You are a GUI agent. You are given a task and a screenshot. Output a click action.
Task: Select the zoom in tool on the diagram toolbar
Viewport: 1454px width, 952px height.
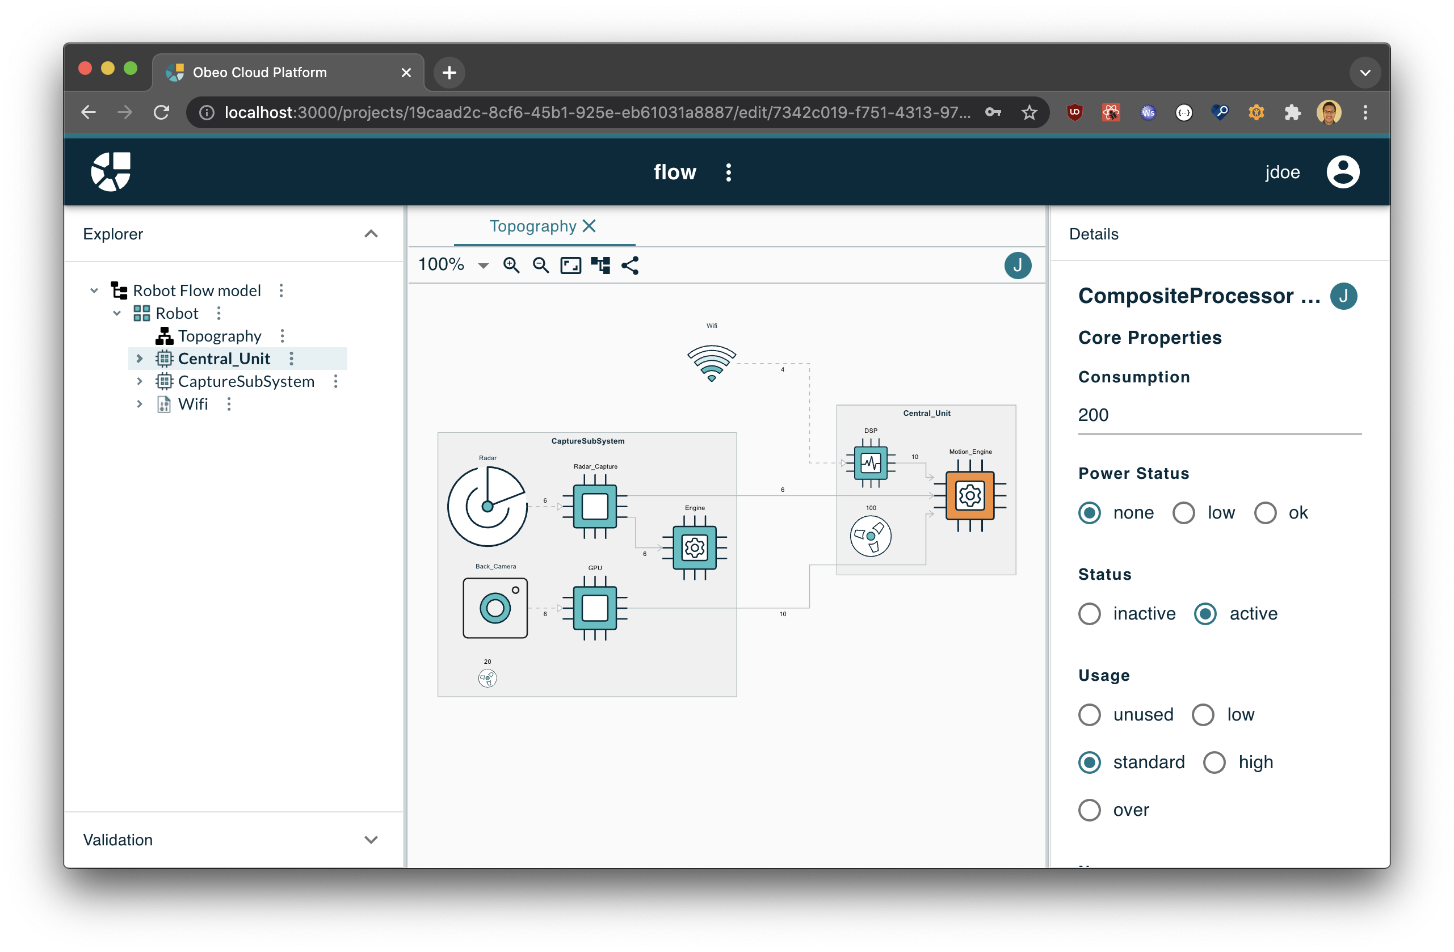512,265
